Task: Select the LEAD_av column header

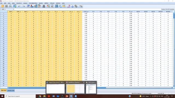Action: (86, 11)
